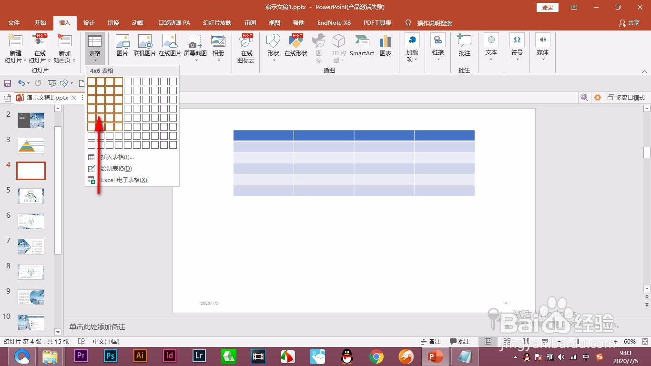
Task: Insert a chart (图表)
Action: click(x=386, y=46)
